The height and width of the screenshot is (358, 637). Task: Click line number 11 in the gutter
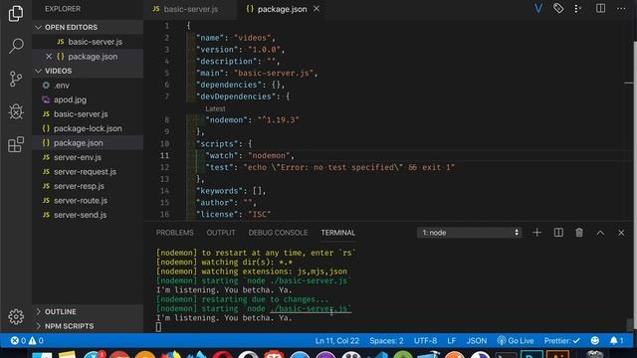pos(164,155)
